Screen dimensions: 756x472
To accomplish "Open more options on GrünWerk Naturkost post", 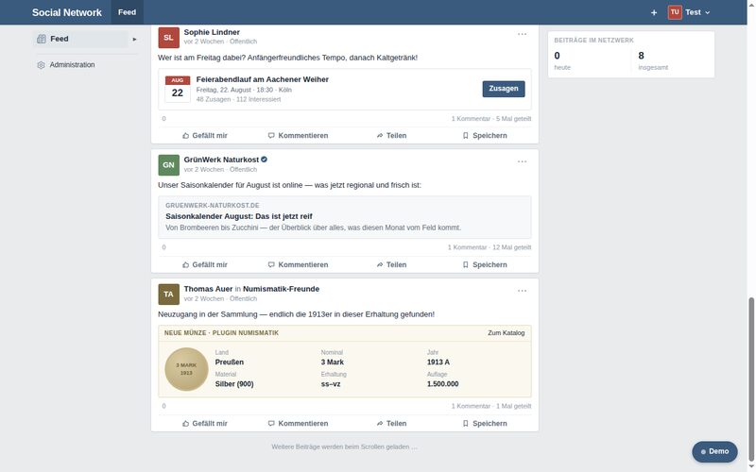I will click(x=522, y=161).
